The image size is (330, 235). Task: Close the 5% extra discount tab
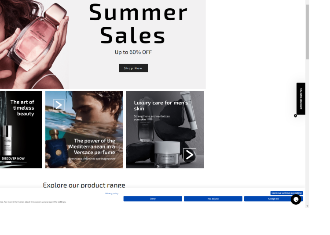(x=295, y=116)
